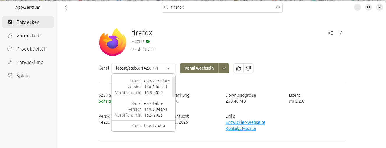Select the esr/stable channel
Image resolution: width=386 pixels, height=148 pixels.
click(x=142, y=109)
